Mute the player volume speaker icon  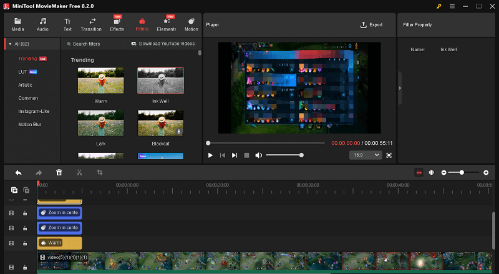259,155
